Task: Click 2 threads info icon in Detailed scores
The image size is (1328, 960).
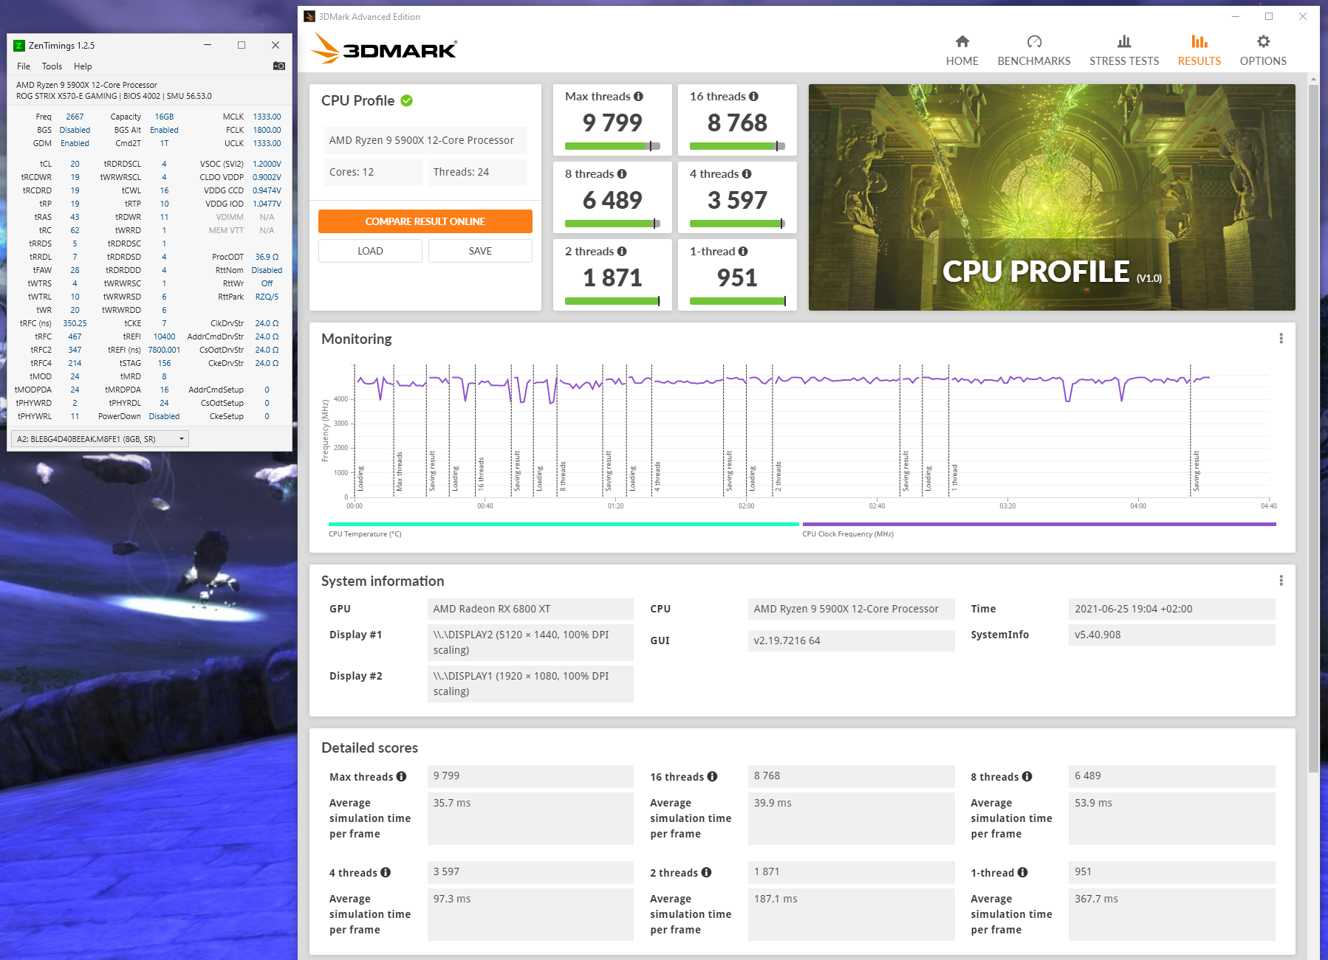Action: coord(706,872)
